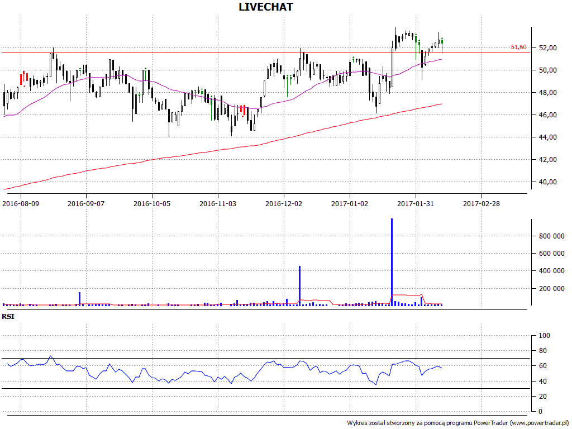This screenshot has height=429, width=572.
Task: Click the 20 value on the RSI axis
Action: click(x=542, y=397)
